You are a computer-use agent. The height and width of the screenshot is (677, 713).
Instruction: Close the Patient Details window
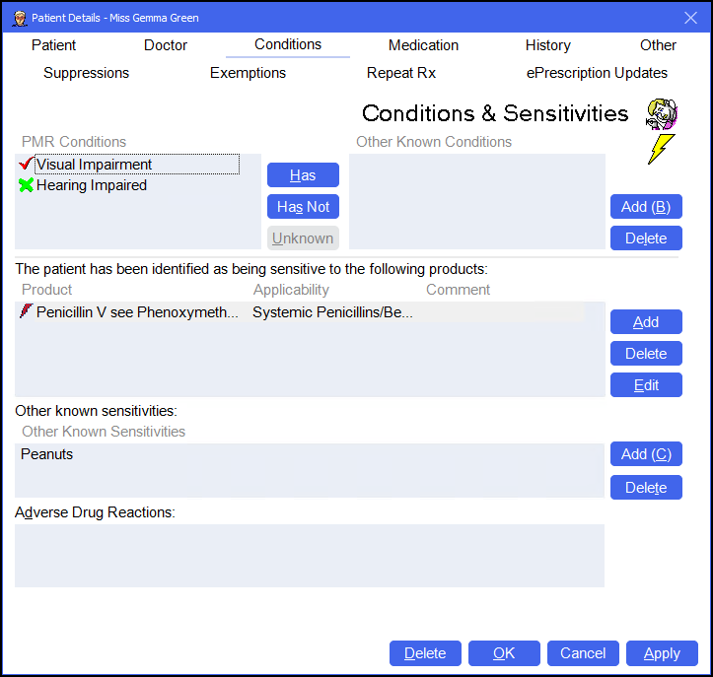[690, 18]
